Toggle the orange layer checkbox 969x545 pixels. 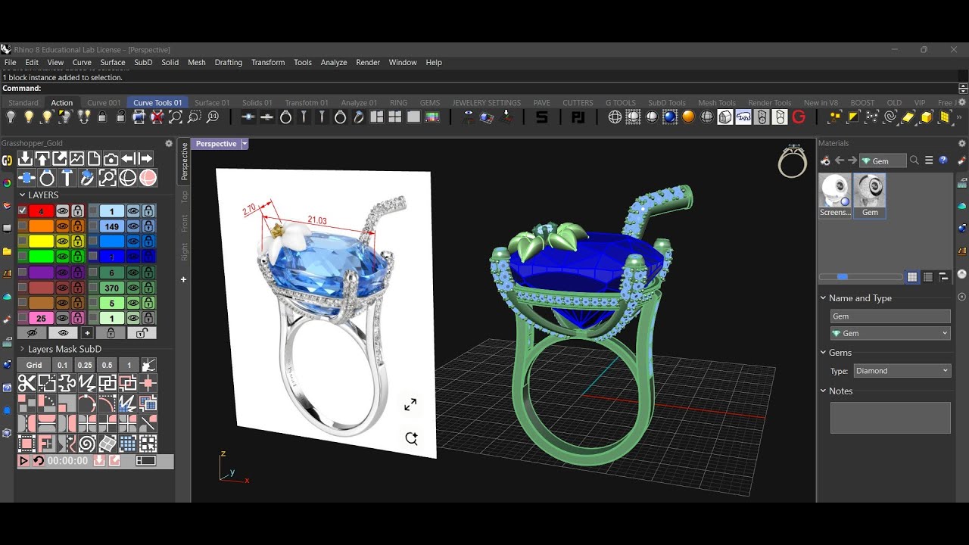tap(23, 226)
